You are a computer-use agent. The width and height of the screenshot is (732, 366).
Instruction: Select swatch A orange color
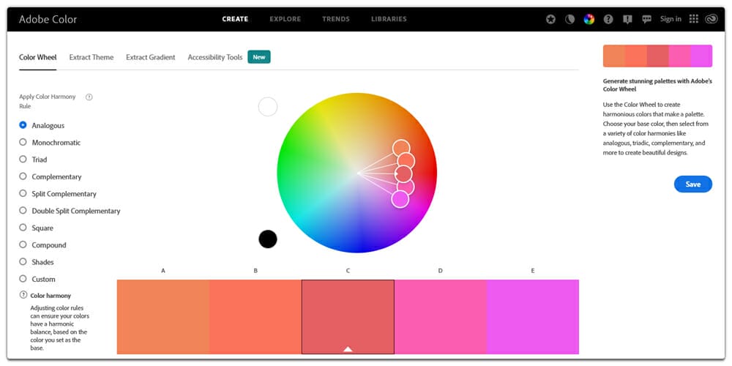coord(163,316)
